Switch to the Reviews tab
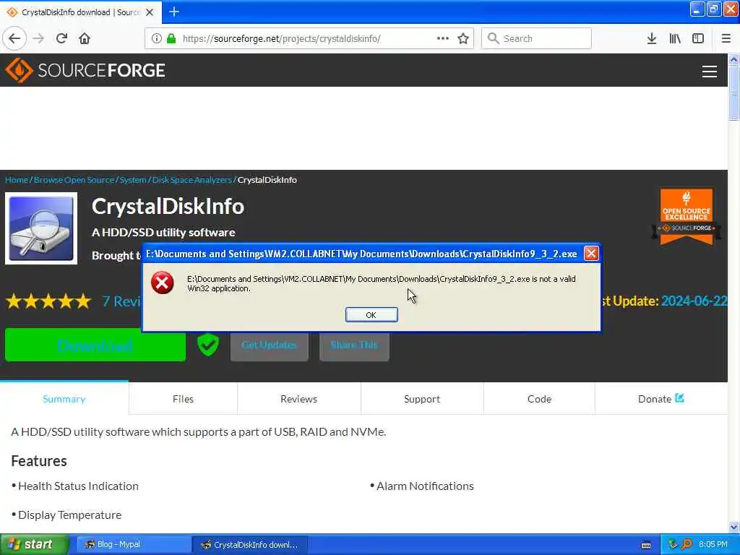 tap(298, 399)
